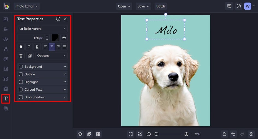Delete the text layer with trash icon
Viewport: 258px width, 139px height.
pyautogui.click(x=21, y=56)
